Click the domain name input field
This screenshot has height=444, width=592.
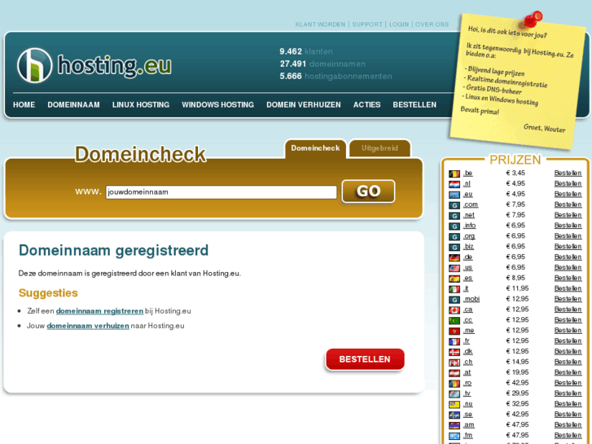pyautogui.click(x=221, y=192)
